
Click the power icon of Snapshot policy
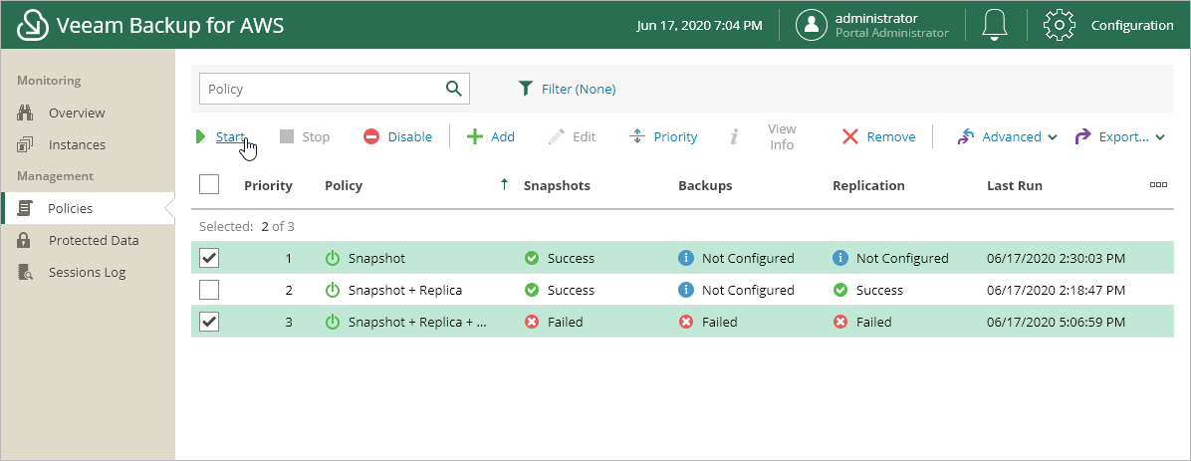coord(332,258)
